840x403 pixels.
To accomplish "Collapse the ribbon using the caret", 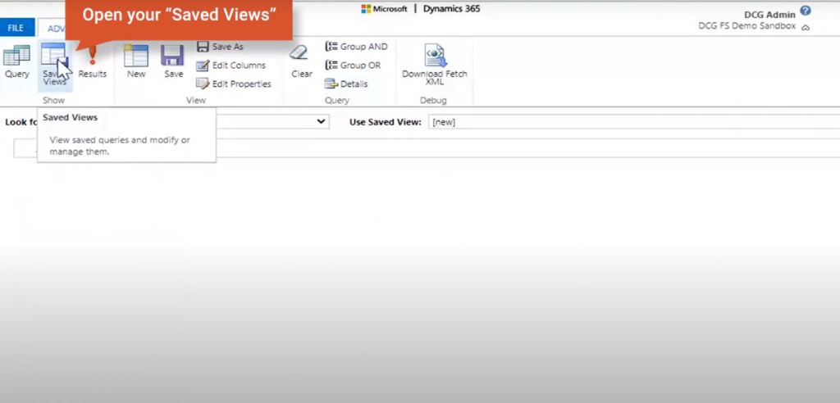I will [806, 27].
